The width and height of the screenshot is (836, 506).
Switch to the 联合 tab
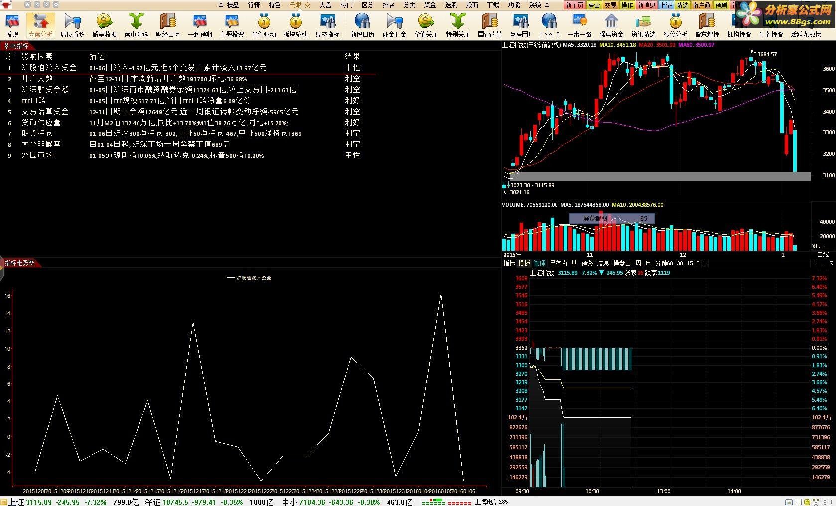pyautogui.click(x=594, y=5)
